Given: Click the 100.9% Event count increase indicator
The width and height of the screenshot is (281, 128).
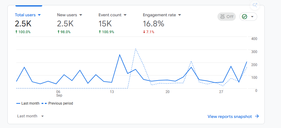Looking at the screenshot, I should [106, 32].
